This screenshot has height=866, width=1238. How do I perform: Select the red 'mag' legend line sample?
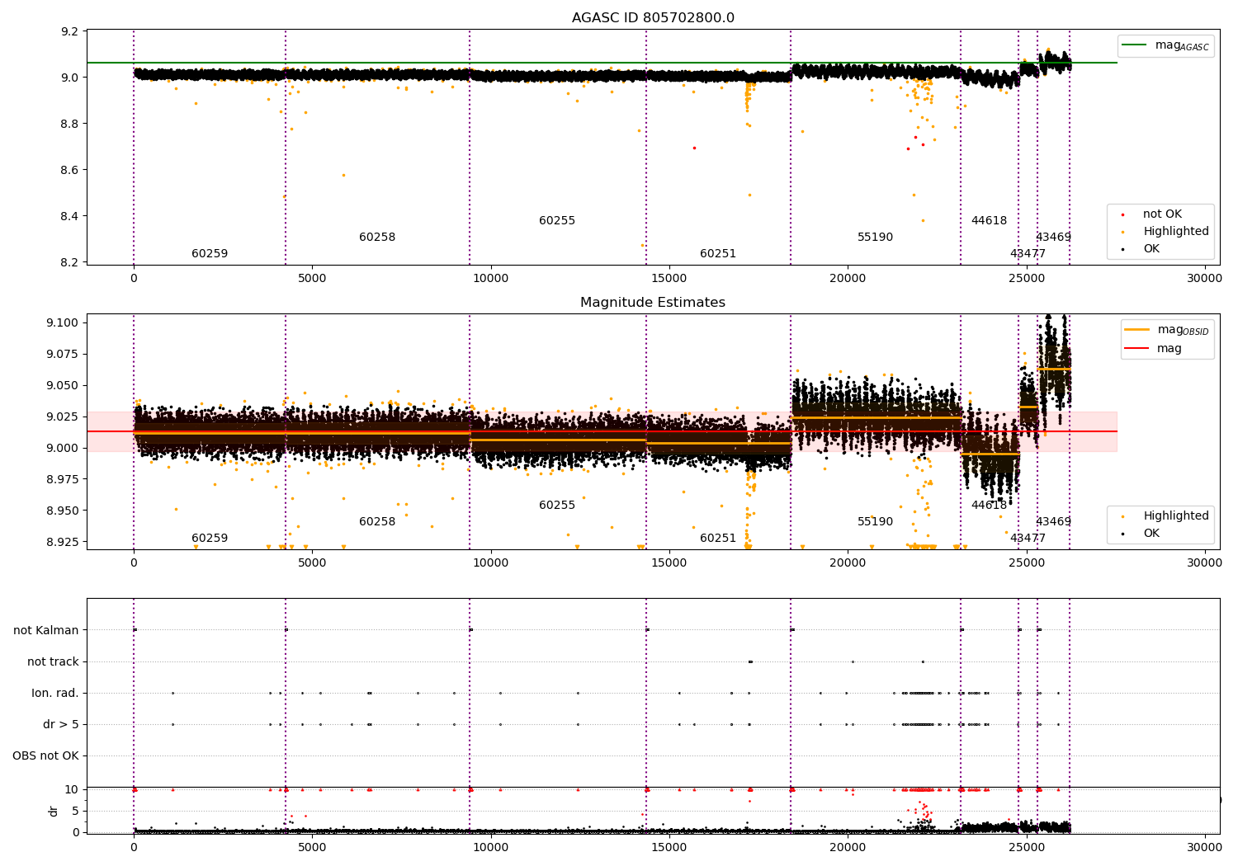pyautogui.click(x=1137, y=348)
